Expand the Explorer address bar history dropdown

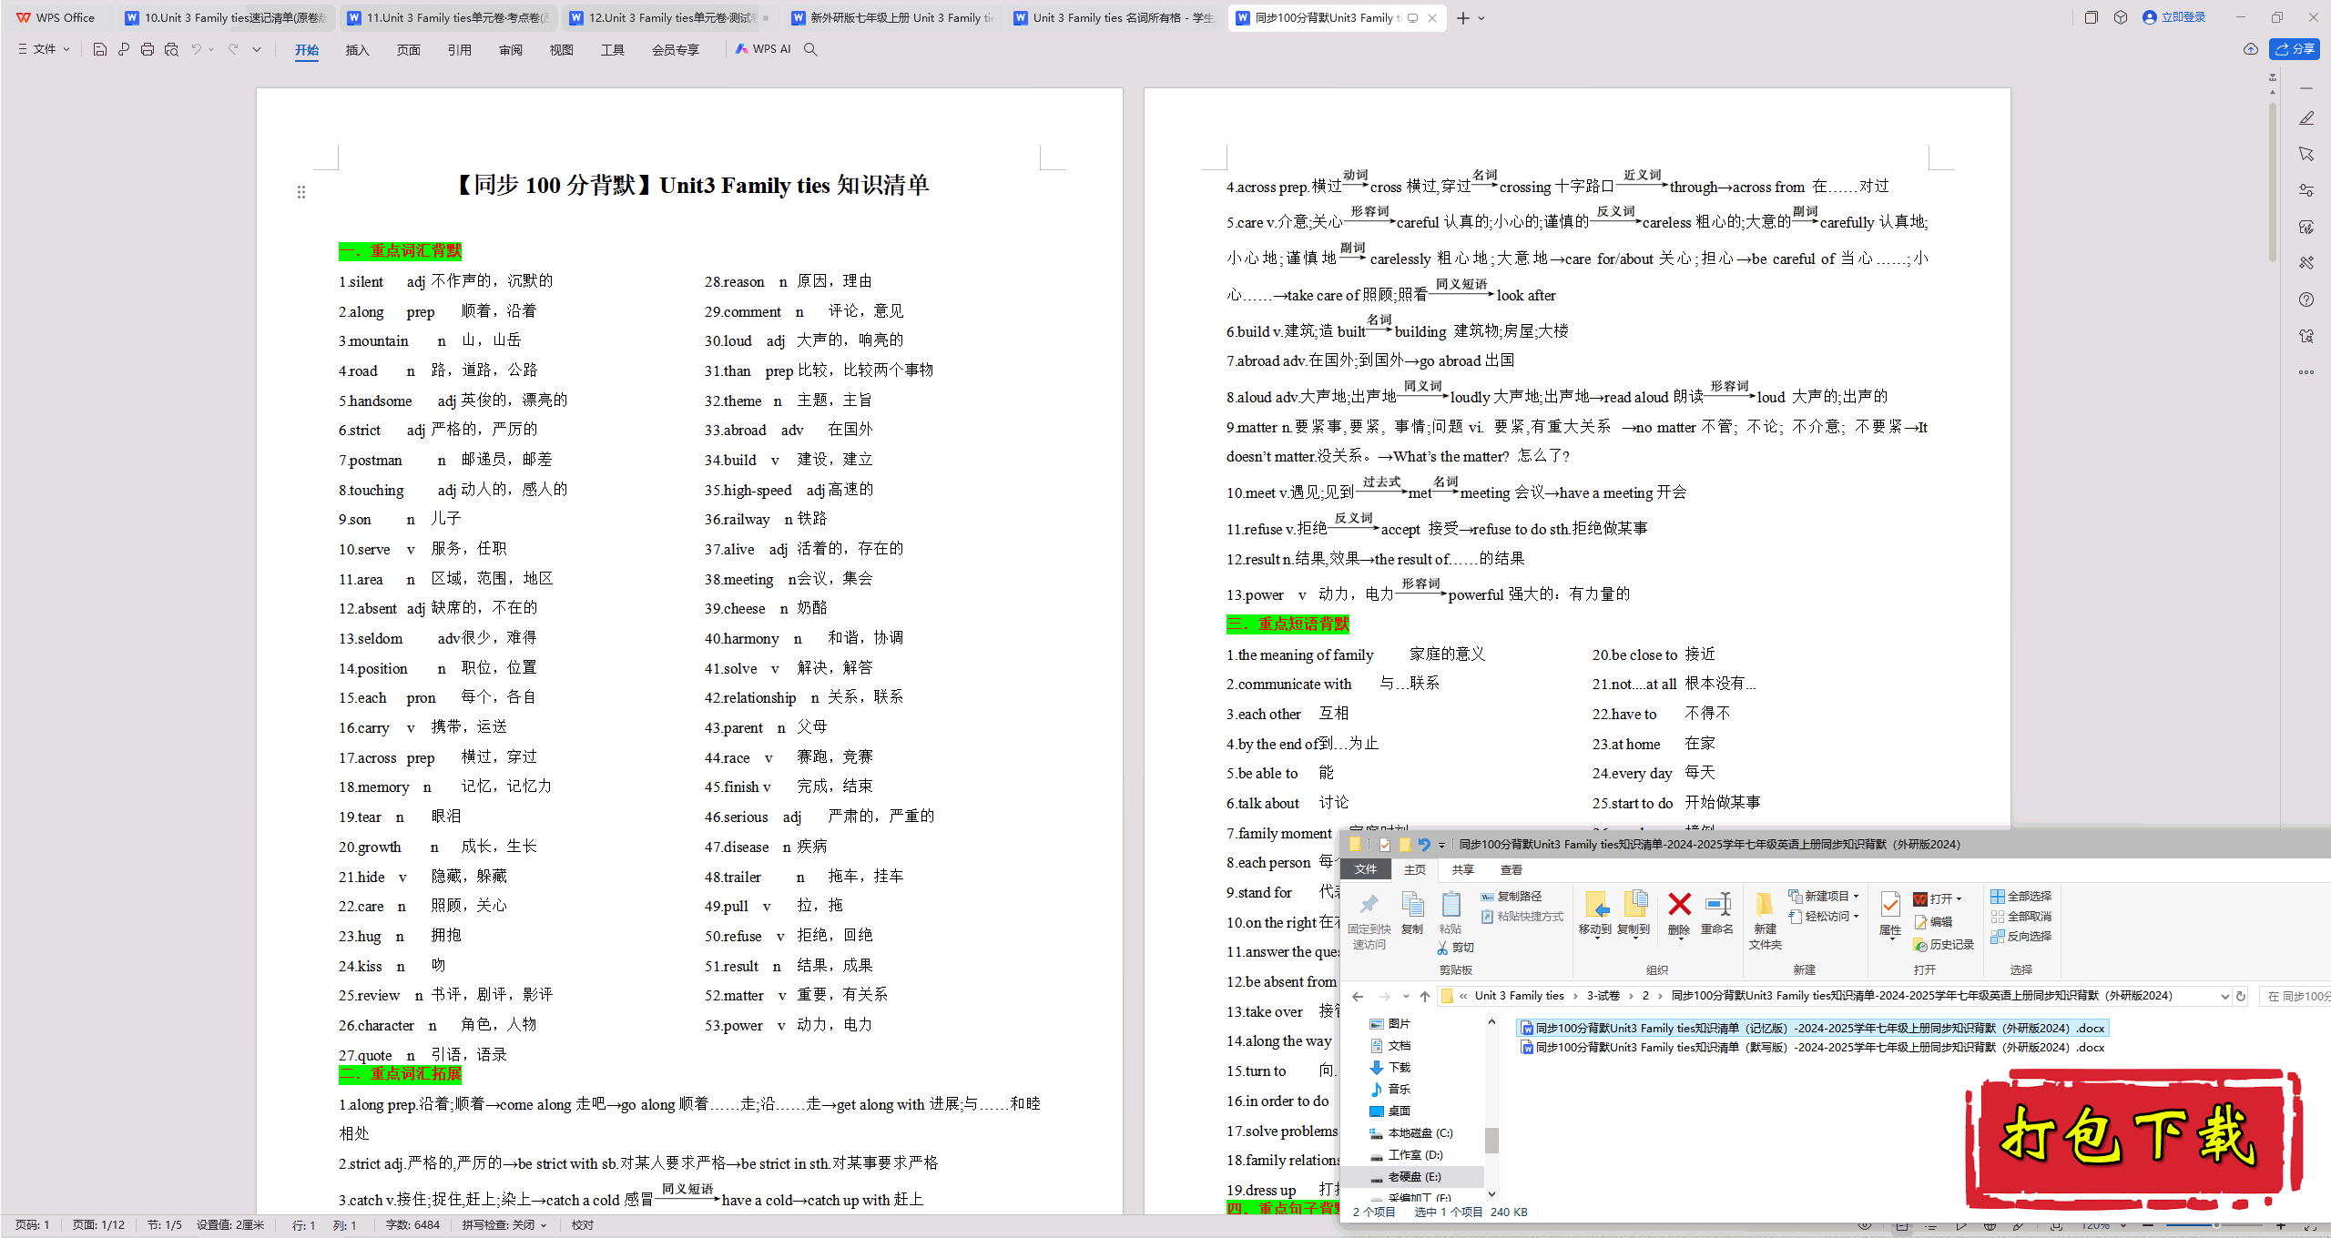point(2224,996)
